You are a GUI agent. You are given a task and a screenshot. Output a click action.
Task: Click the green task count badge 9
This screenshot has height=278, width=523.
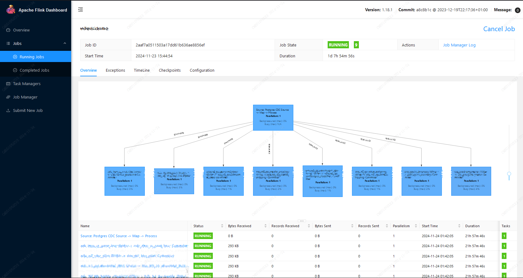tap(356, 45)
